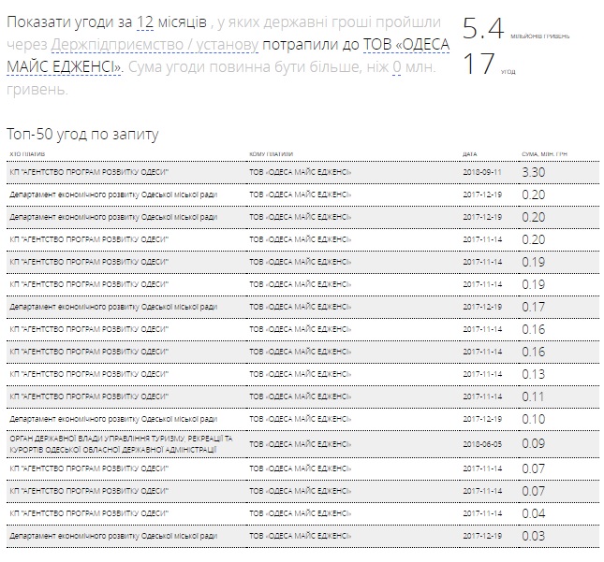
Task: Click payer in the 0.10 sum row
Action: point(113,419)
